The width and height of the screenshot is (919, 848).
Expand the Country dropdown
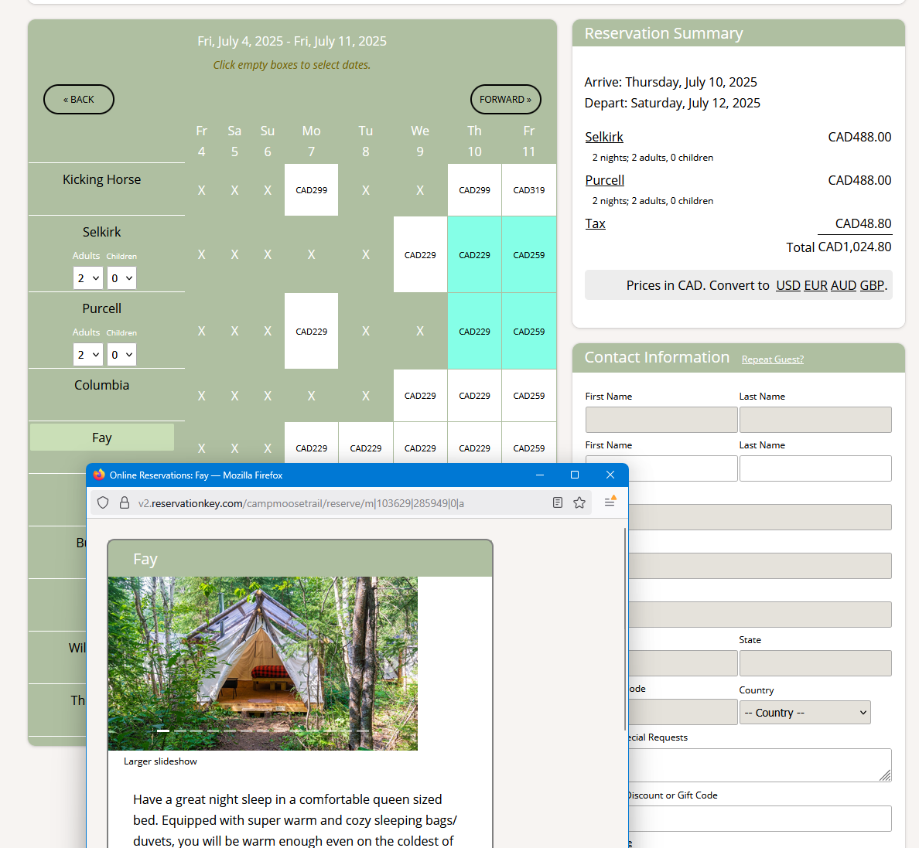(805, 713)
